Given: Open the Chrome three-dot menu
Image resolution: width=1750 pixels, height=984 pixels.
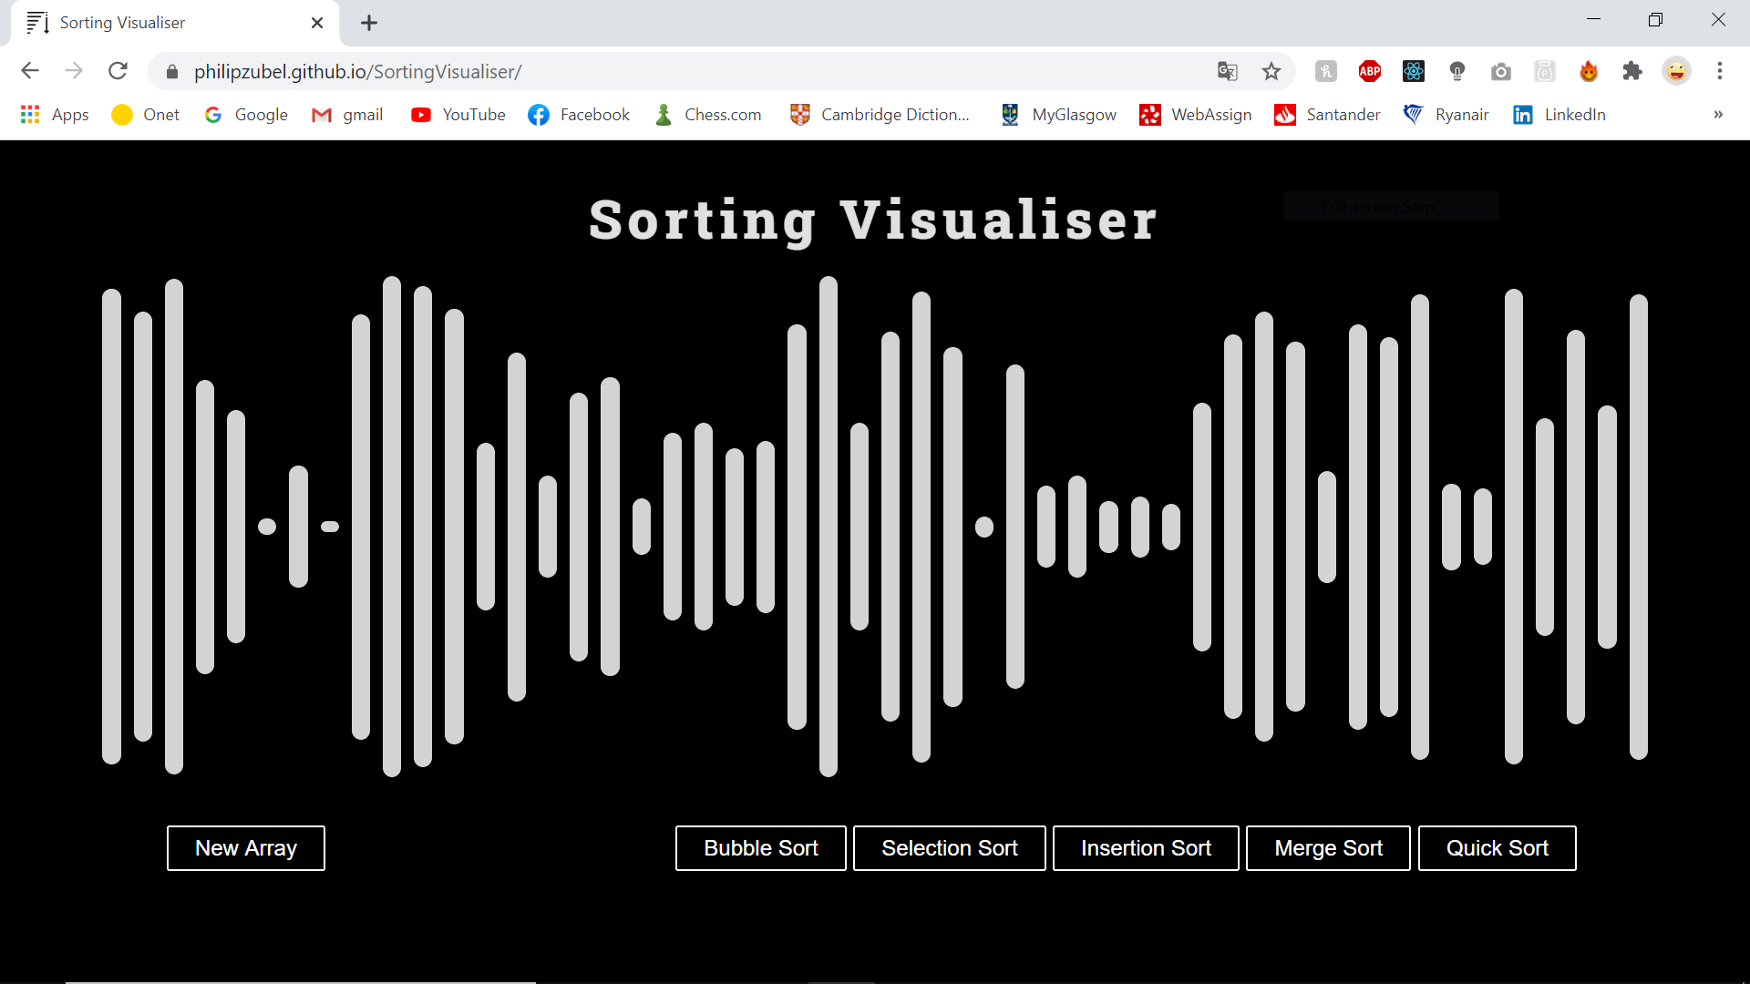Looking at the screenshot, I should [x=1721, y=71].
